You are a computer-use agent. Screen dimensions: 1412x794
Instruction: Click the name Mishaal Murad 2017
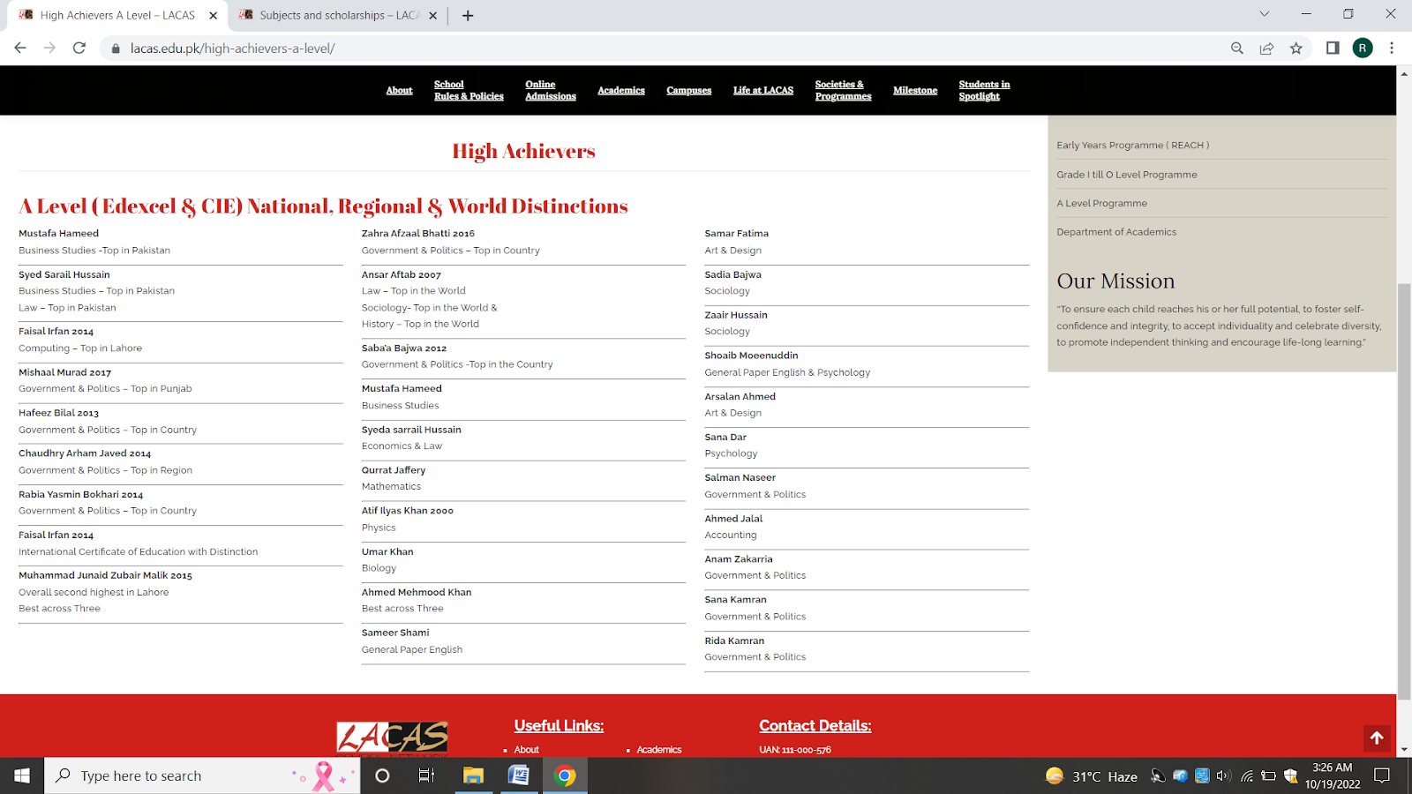click(x=65, y=372)
